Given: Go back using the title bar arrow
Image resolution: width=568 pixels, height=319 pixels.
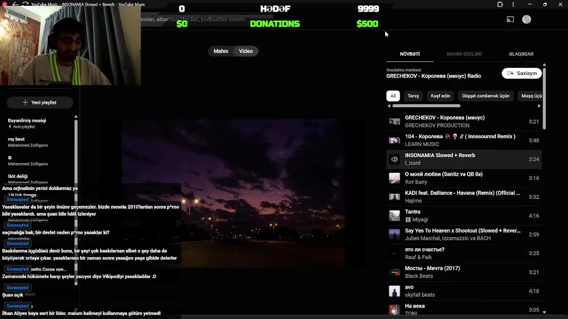Looking at the screenshot, I should [x=16, y=4].
